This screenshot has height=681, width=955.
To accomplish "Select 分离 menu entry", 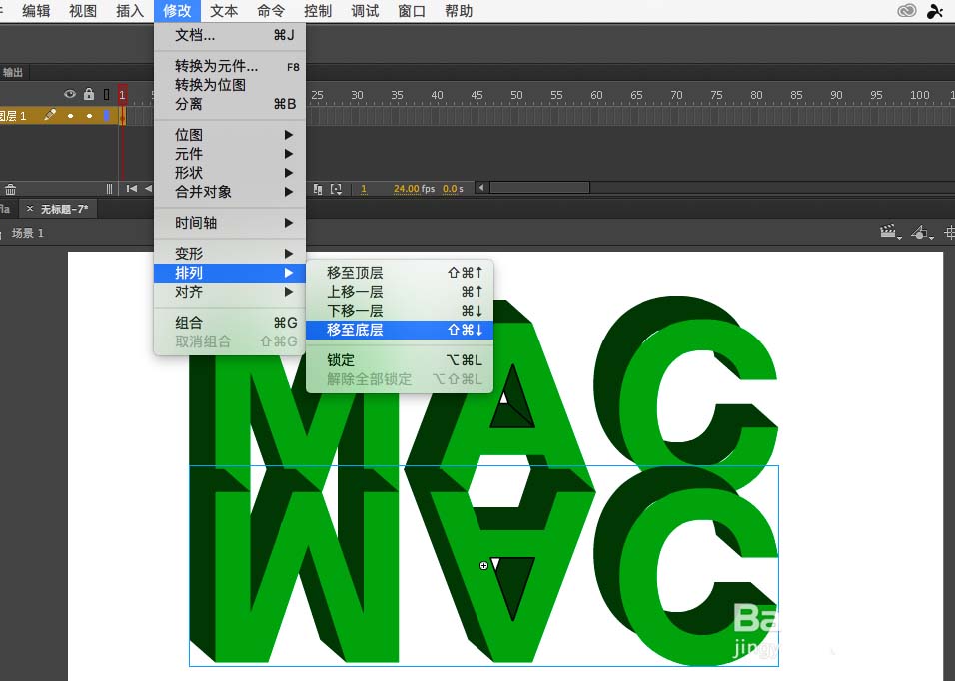I will pos(229,104).
